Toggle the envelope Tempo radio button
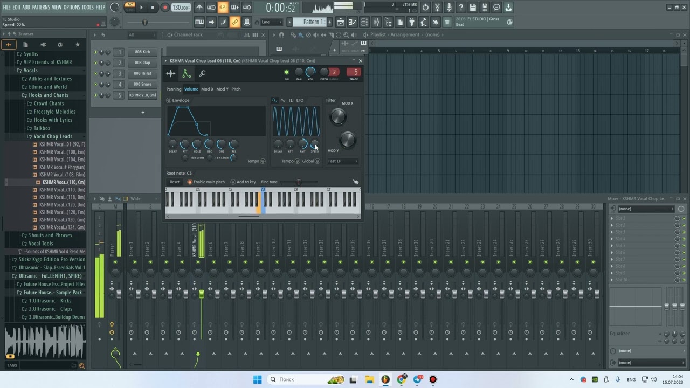The image size is (690, 388). (263, 161)
